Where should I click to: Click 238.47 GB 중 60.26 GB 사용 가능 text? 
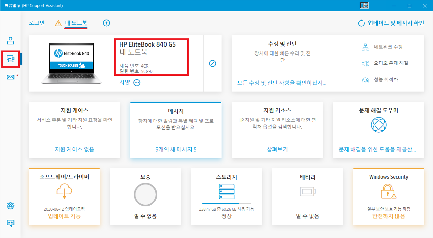point(227,209)
